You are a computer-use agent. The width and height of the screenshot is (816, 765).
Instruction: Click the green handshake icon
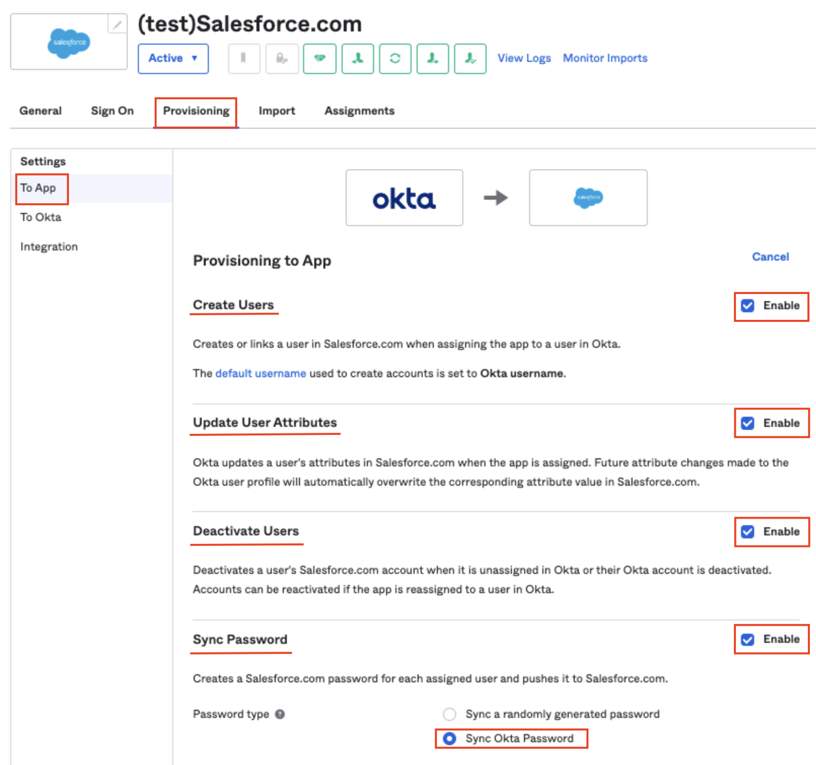[x=319, y=59]
